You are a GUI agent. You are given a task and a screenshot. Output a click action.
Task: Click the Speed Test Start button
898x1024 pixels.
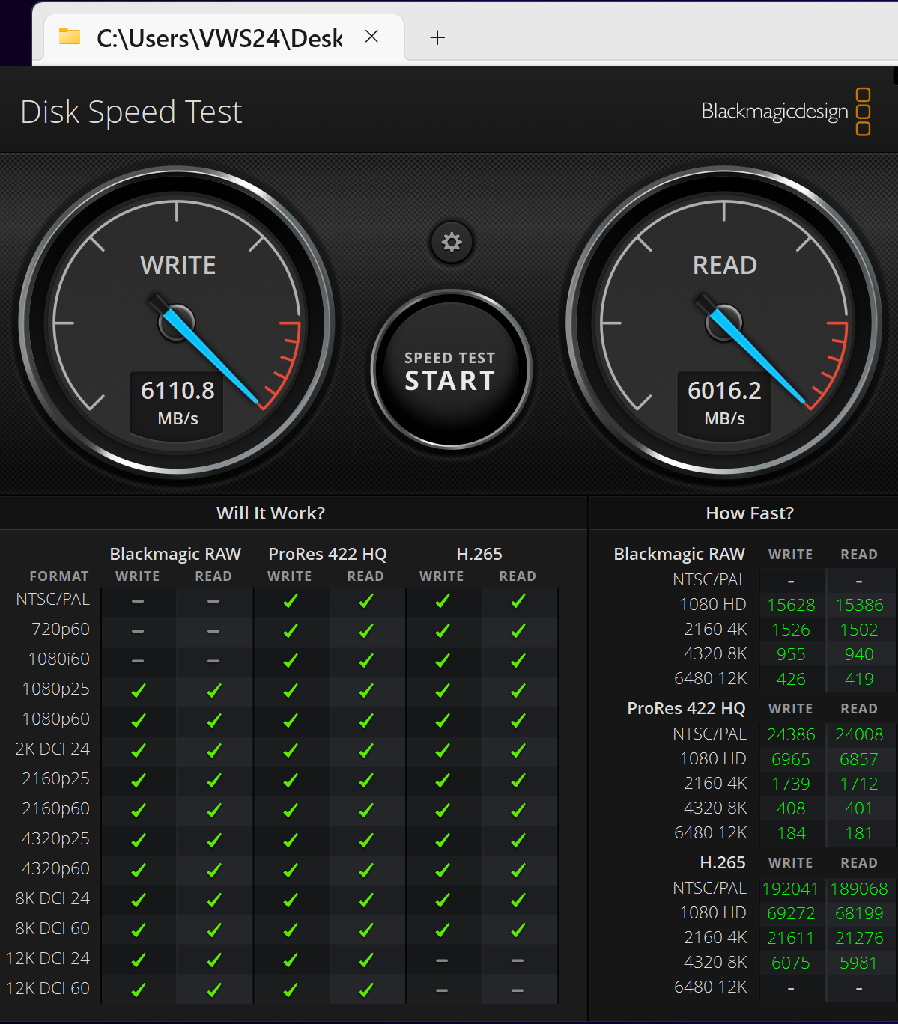point(451,370)
